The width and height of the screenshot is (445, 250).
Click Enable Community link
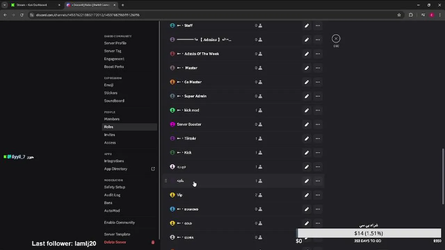pos(119,223)
